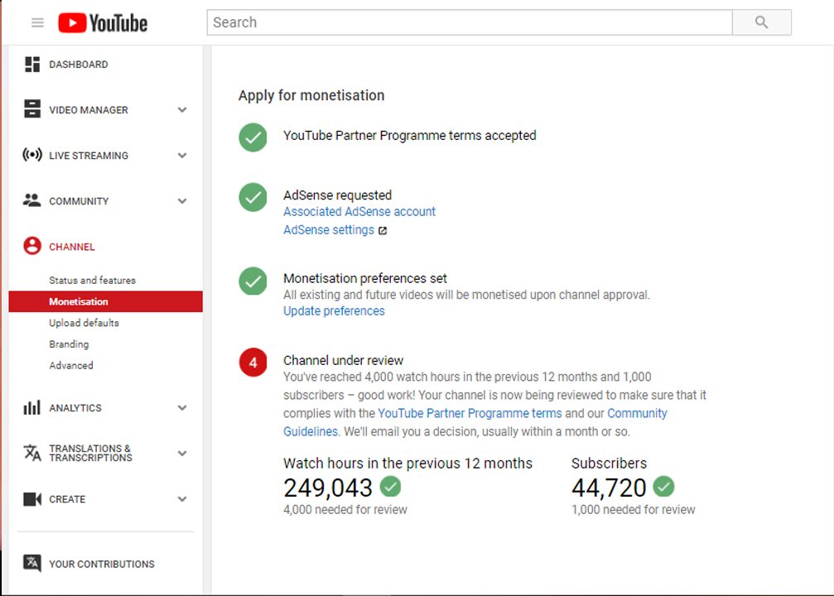Click 'AdSense requested' text
The image size is (834, 596).
pyautogui.click(x=337, y=195)
